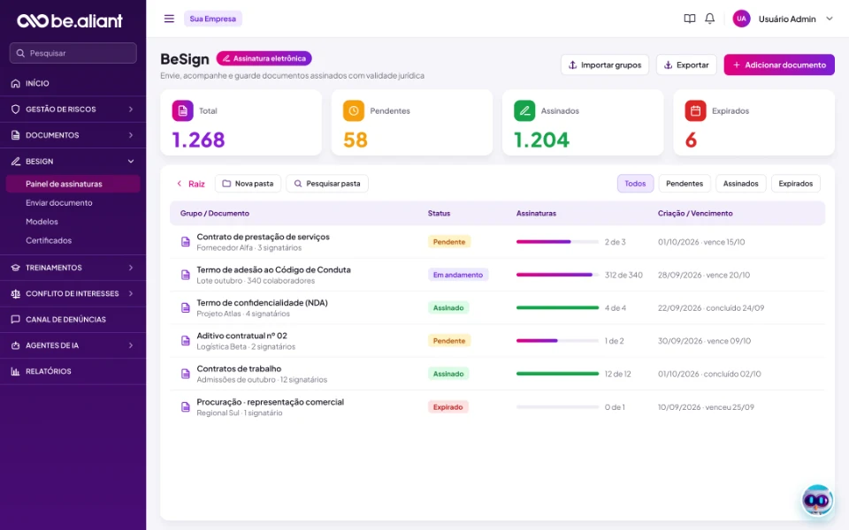Open notifications bell icon
This screenshot has width=849, height=530.
click(x=709, y=19)
